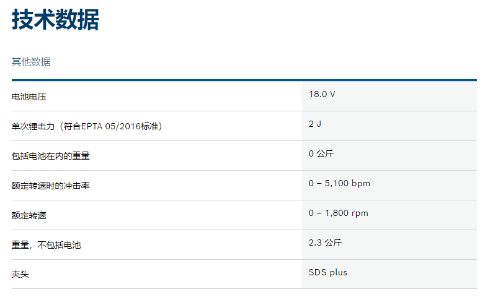Click the 2 J value cell

314,124
